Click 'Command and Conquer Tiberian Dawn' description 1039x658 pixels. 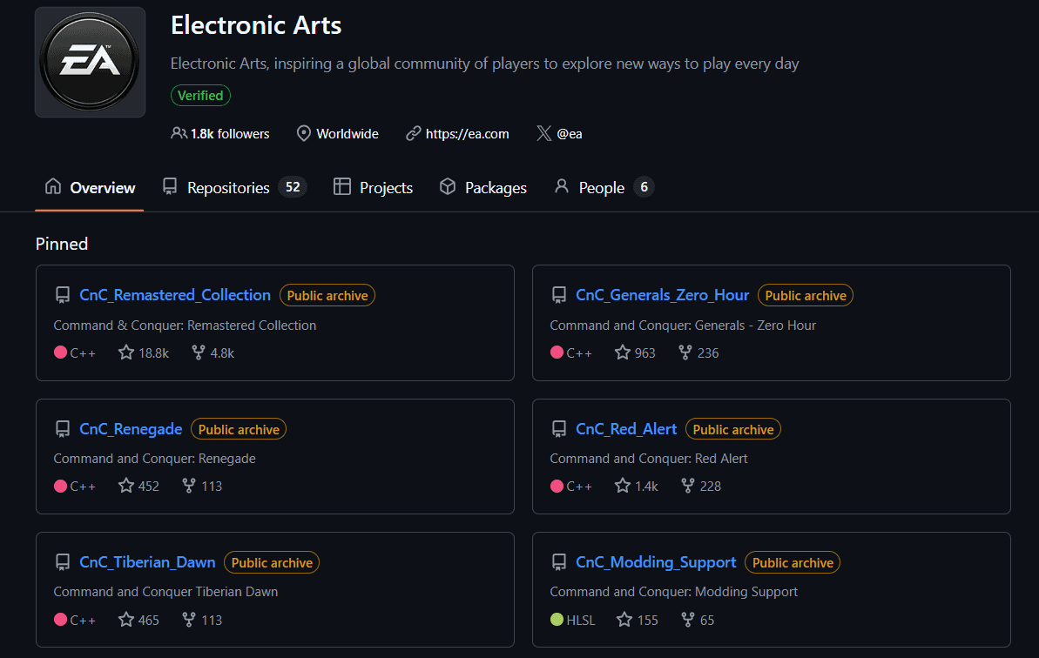pos(165,591)
